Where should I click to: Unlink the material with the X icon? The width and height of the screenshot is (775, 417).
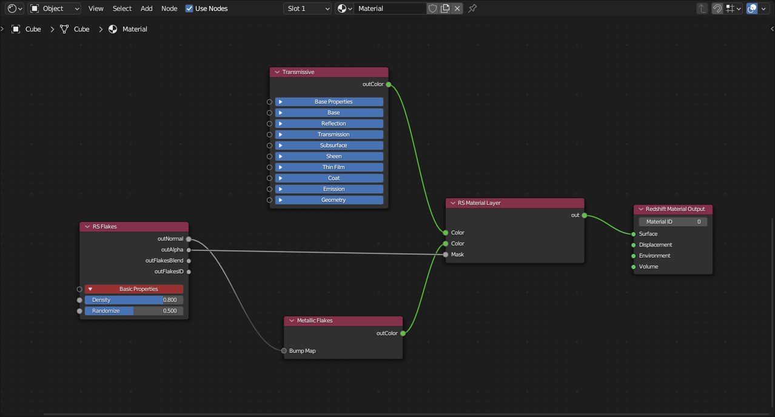pyautogui.click(x=457, y=8)
